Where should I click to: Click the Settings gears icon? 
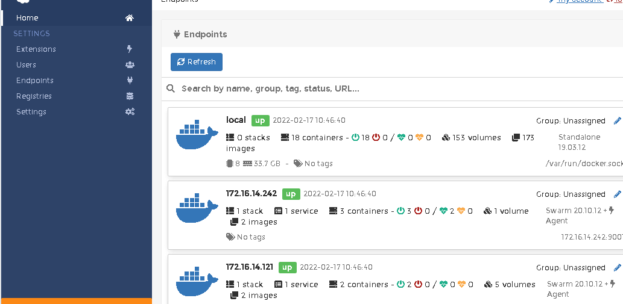pyautogui.click(x=130, y=112)
